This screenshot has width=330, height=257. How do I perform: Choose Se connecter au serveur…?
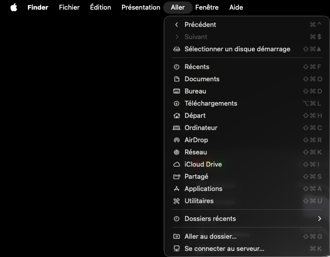[x=247, y=248]
